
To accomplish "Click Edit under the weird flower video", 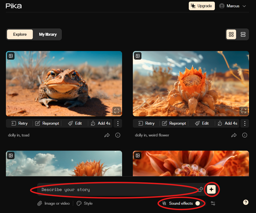I will point(202,124).
